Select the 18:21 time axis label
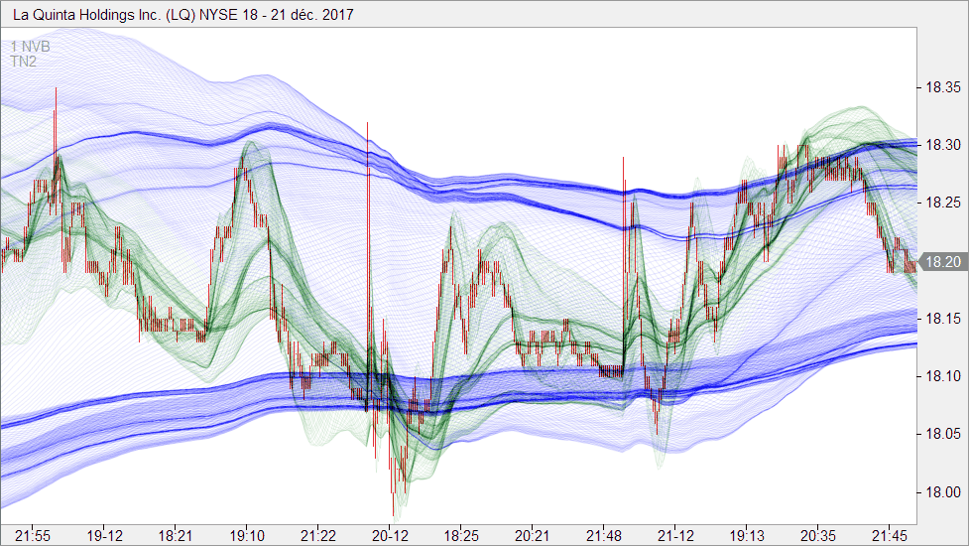The image size is (969, 546). pos(176,535)
